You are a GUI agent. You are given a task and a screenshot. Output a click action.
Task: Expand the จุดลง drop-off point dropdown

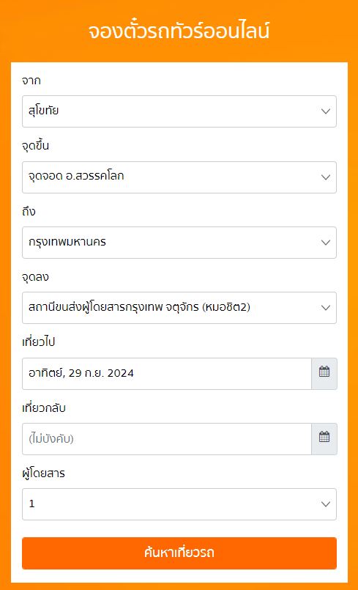tap(179, 308)
